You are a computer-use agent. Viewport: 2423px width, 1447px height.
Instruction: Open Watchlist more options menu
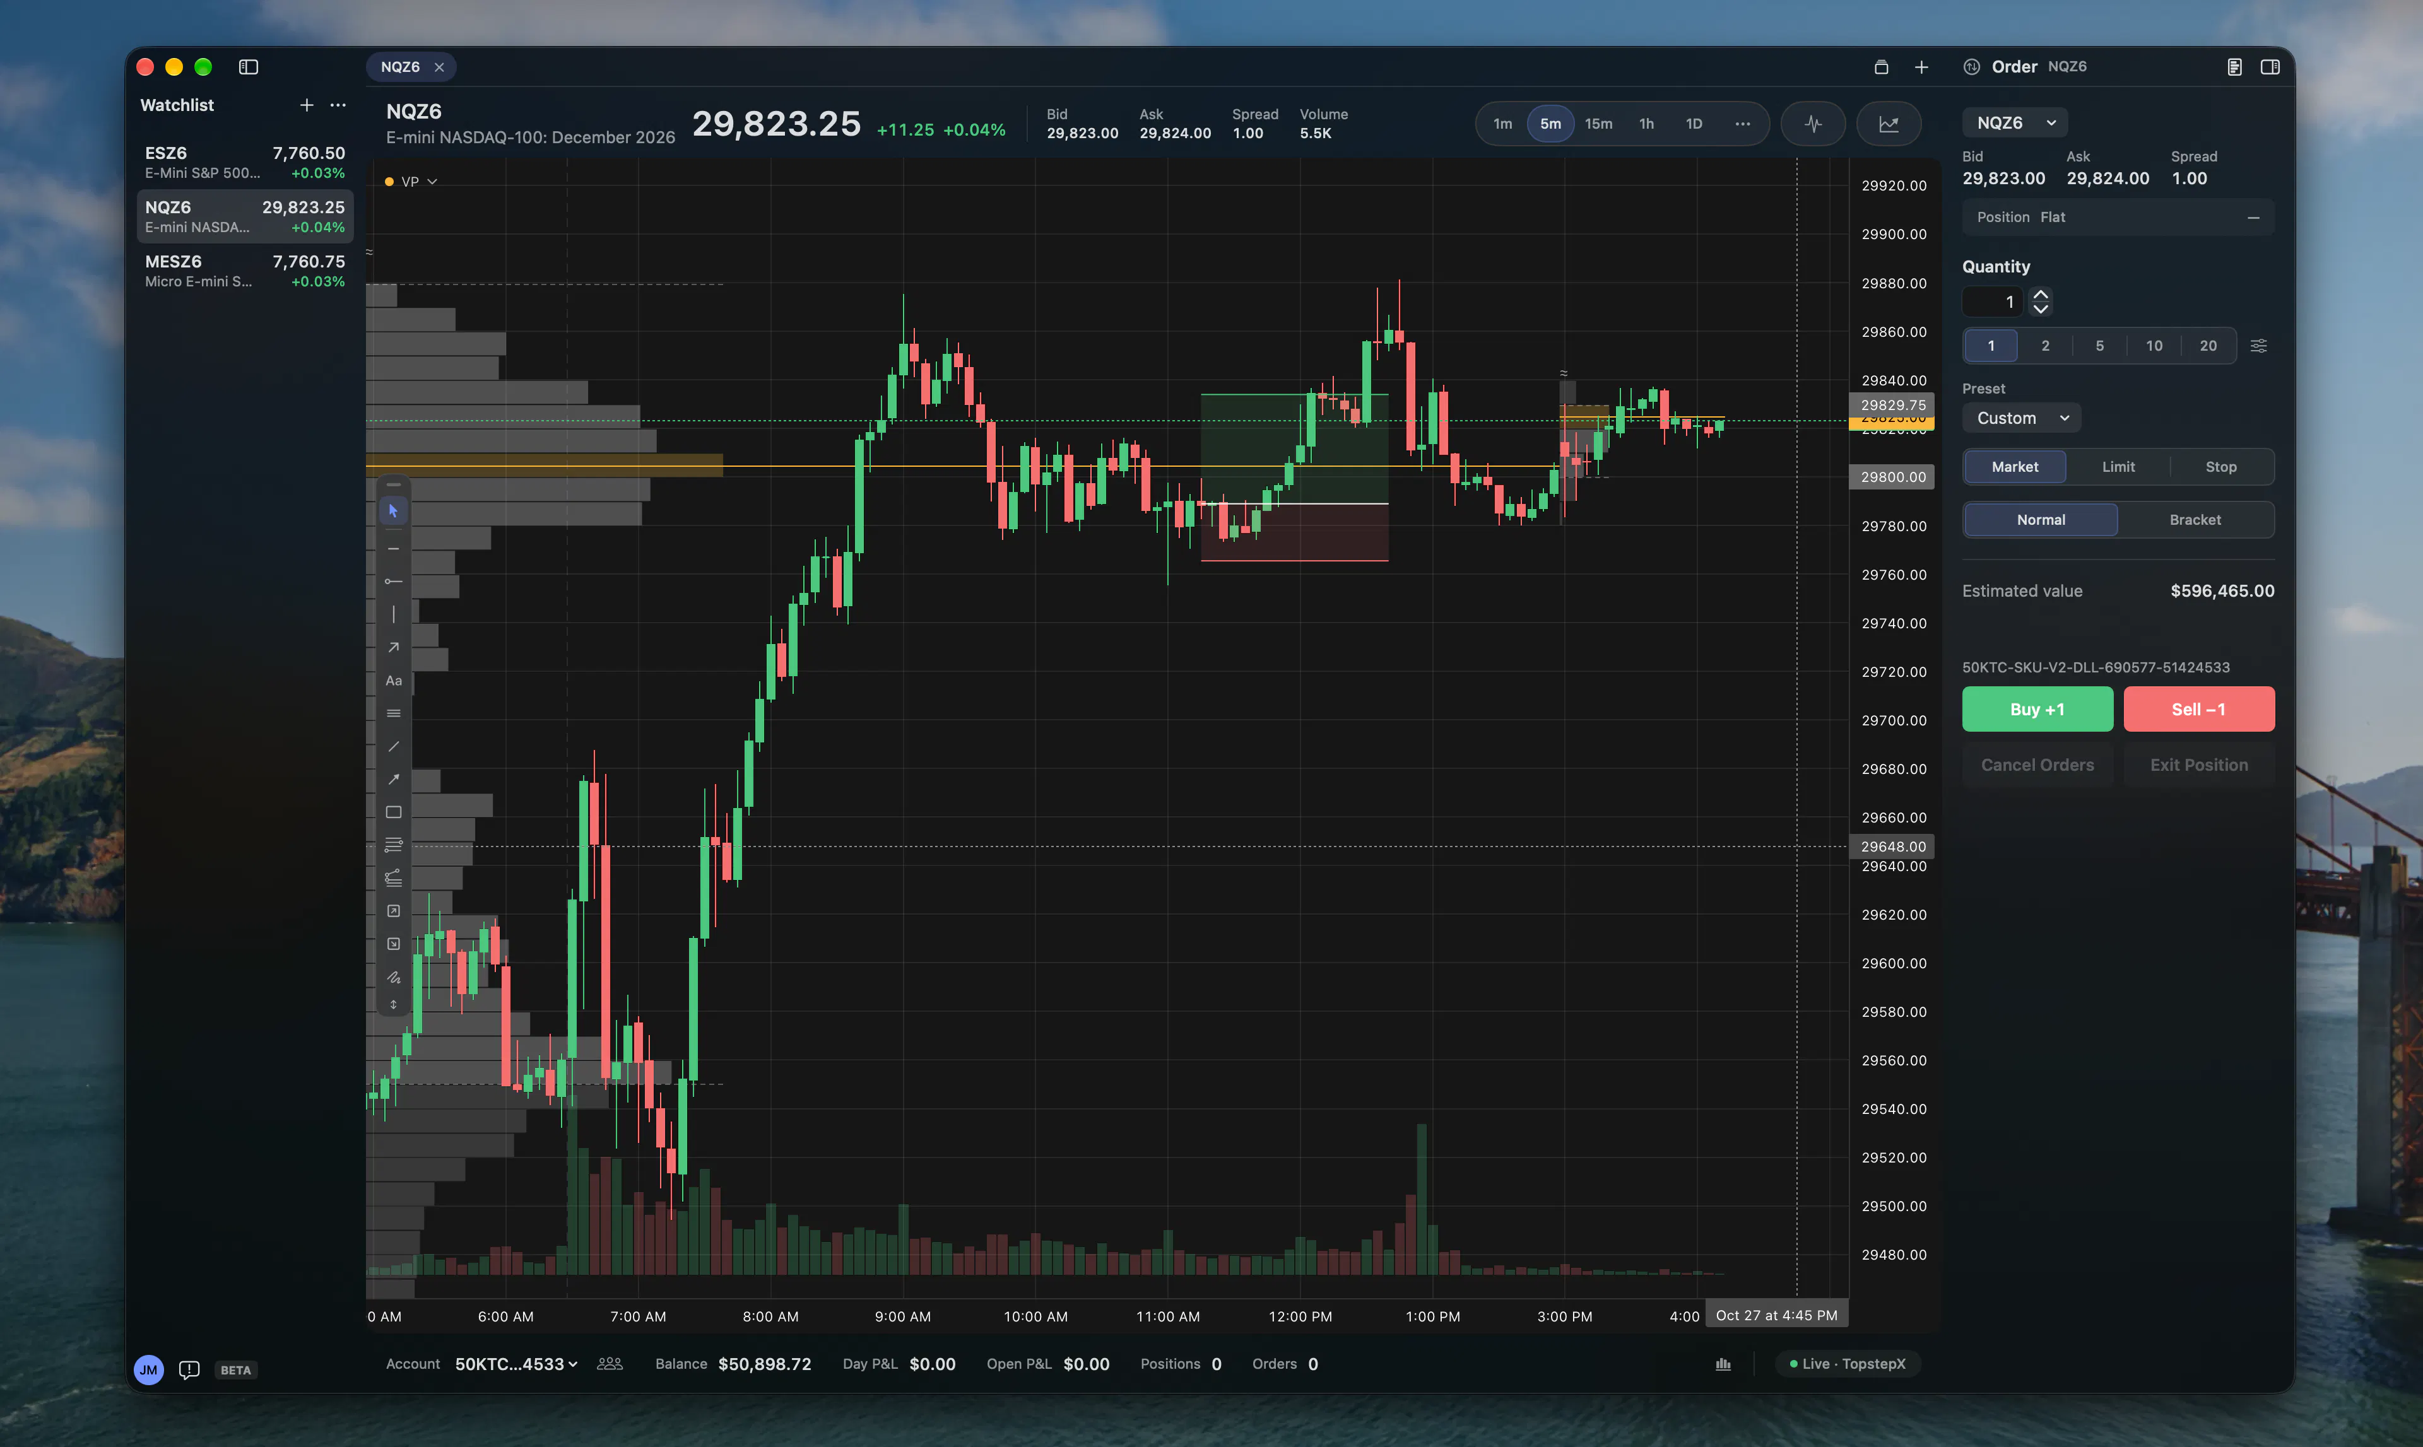[338, 105]
